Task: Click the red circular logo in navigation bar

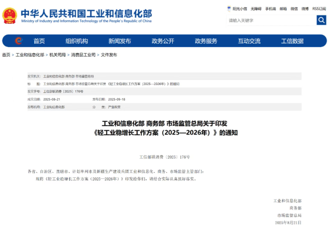Action: point(18,41)
